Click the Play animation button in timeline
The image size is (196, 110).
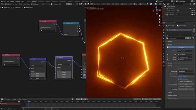83,99
